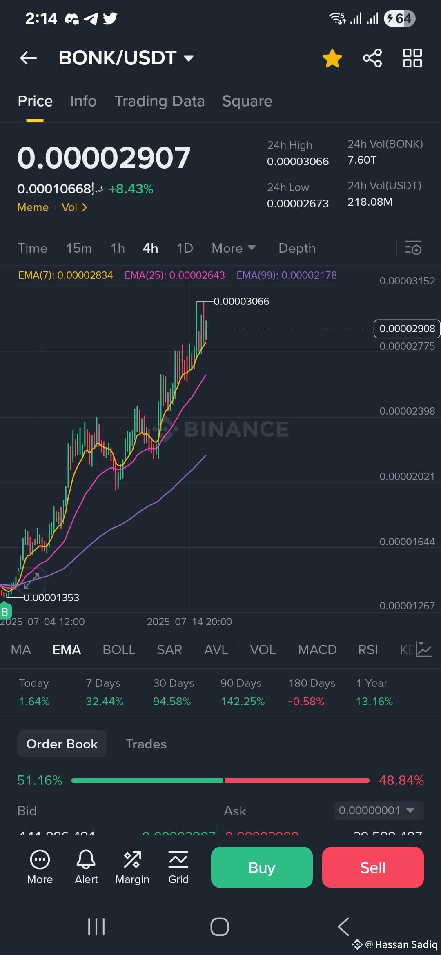Toggle the VOL sub-indicator
The width and height of the screenshot is (441, 955).
pos(263,650)
